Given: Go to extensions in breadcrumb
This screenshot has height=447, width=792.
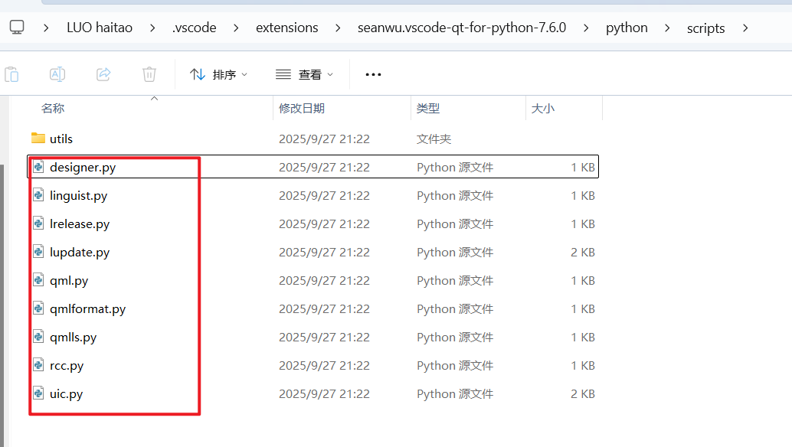Looking at the screenshot, I should pyautogui.click(x=287, y=28).
